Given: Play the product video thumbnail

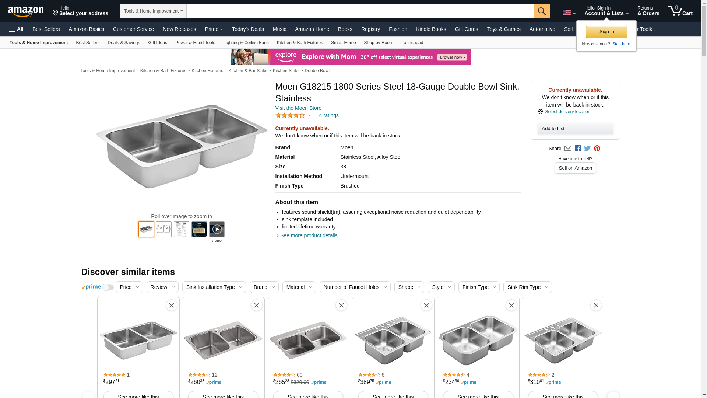Looking at the screenshot, I should [x=217, y=229].
